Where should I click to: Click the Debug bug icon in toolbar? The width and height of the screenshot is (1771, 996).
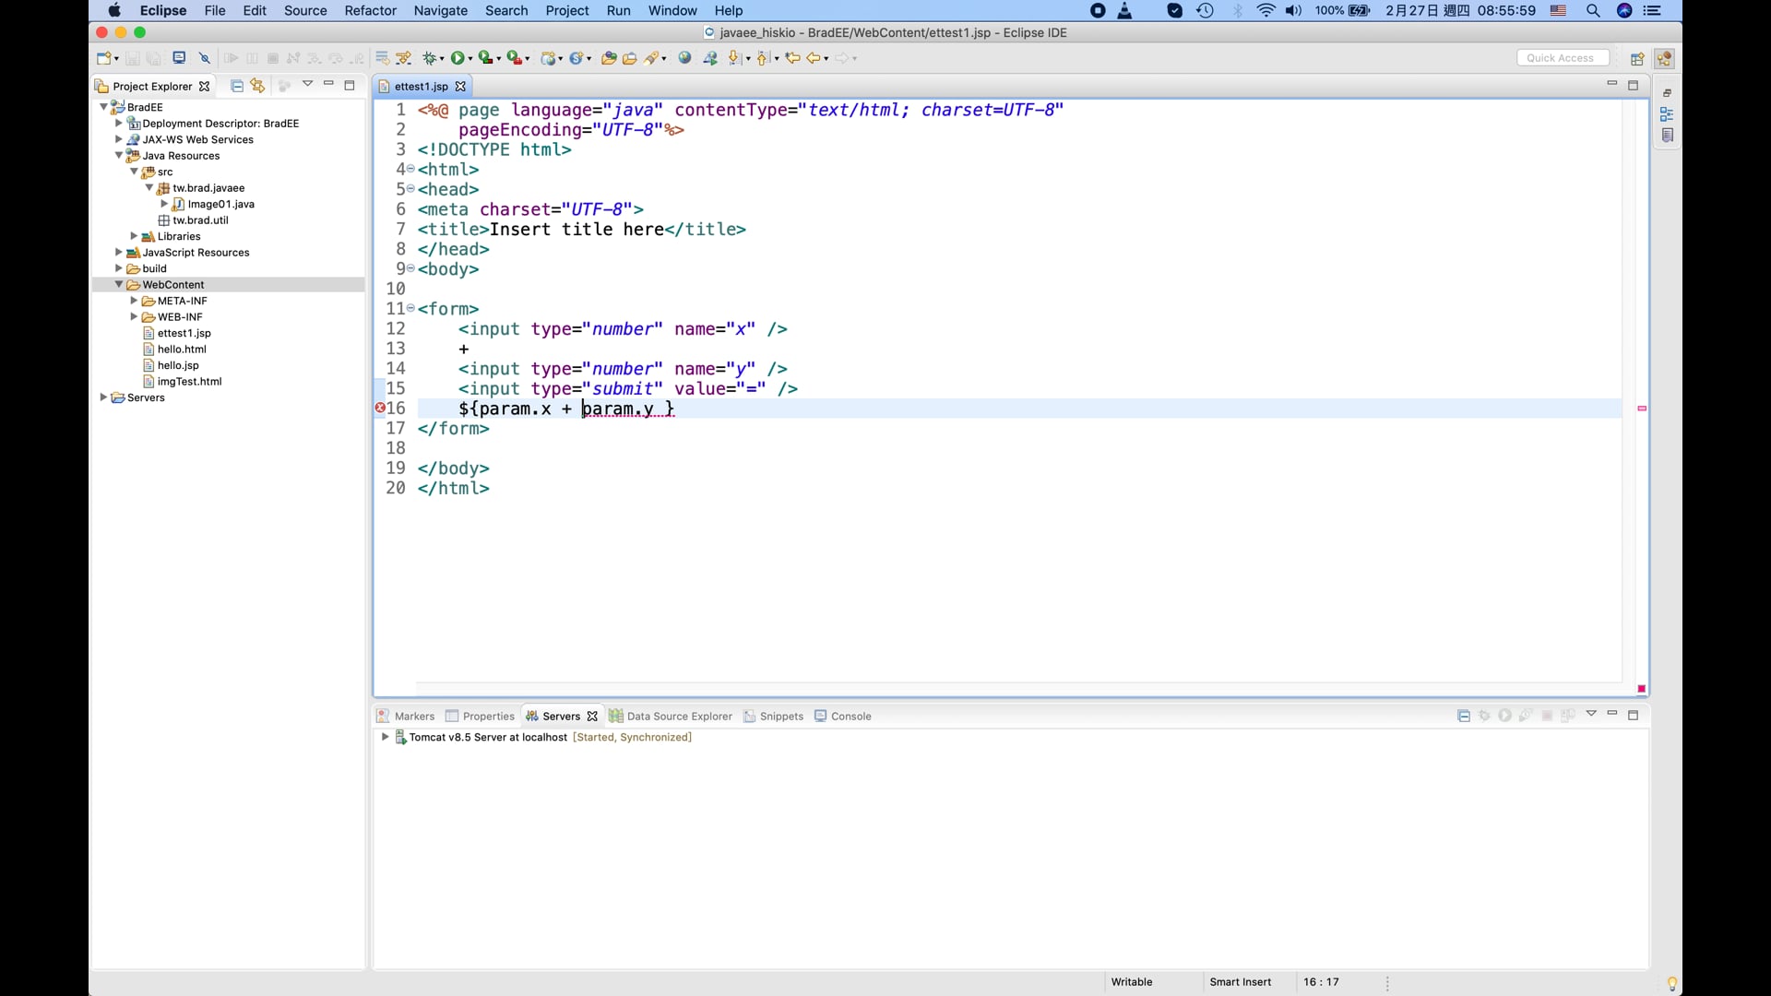pyautogui.click(x=429, y=58)
